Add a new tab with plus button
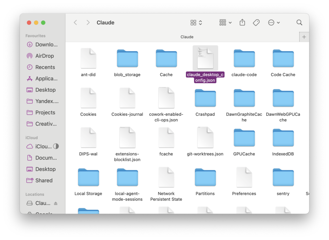Image resolution: width=329 pixels, height=240 pixels. [x=304, y=37]
